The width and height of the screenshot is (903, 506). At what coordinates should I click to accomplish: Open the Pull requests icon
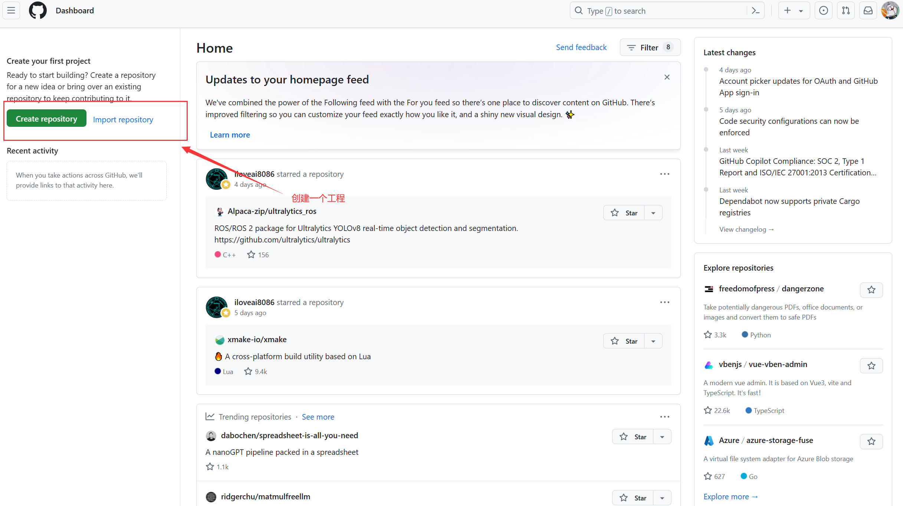846,11
